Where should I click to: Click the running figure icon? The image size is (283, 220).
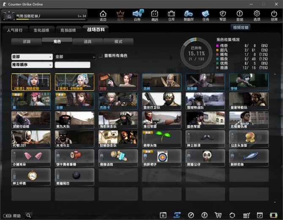point(204,215)
